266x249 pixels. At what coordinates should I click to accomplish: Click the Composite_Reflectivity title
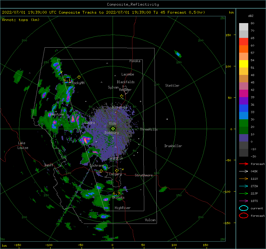[133, 4]
